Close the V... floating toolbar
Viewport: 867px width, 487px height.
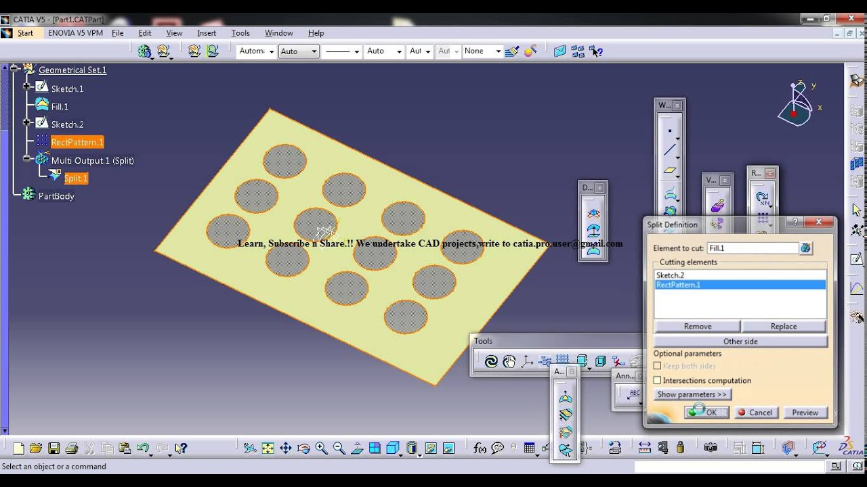pos(725,181)
